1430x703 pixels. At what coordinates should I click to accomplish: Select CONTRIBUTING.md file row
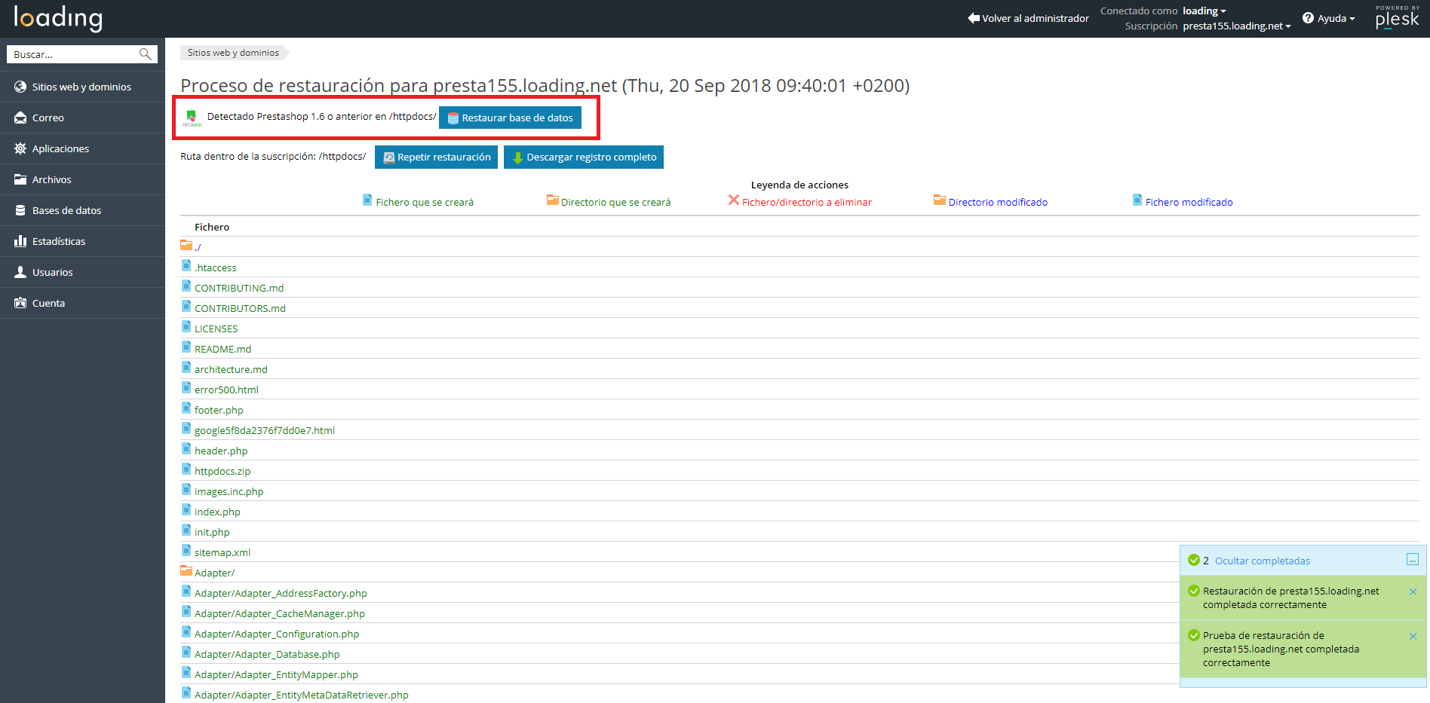(239, 288)
